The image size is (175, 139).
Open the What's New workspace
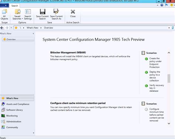pyautogui.click(x=17, y=98)
